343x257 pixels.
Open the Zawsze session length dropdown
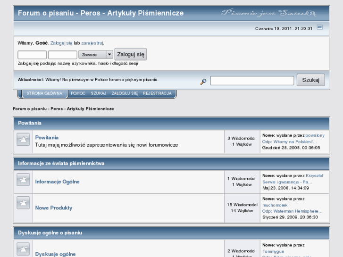coord(96,55)
